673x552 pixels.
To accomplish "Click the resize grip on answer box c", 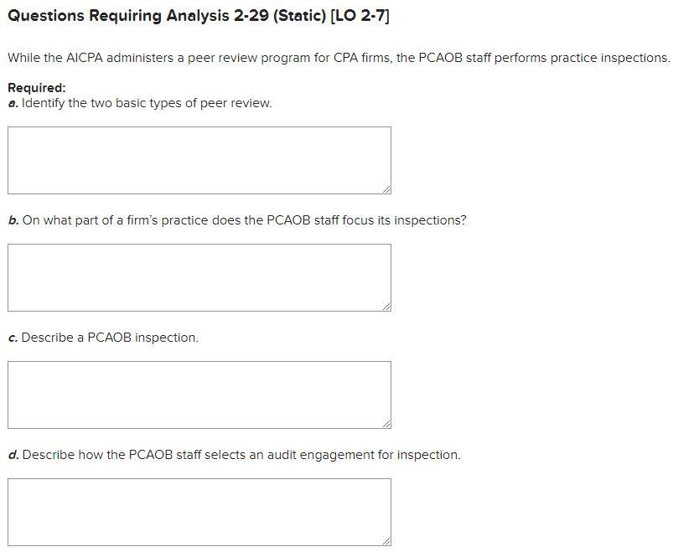I will tap(386, 424).
